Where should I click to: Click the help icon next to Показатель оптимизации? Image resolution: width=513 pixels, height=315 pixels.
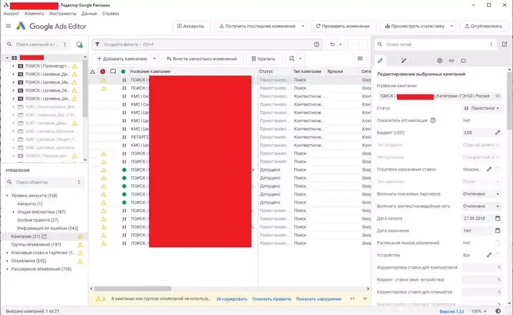pyautogui.click(x=433, y=120)
